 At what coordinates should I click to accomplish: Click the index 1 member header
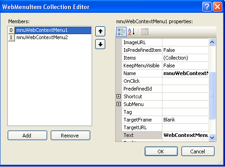(11, 37)
